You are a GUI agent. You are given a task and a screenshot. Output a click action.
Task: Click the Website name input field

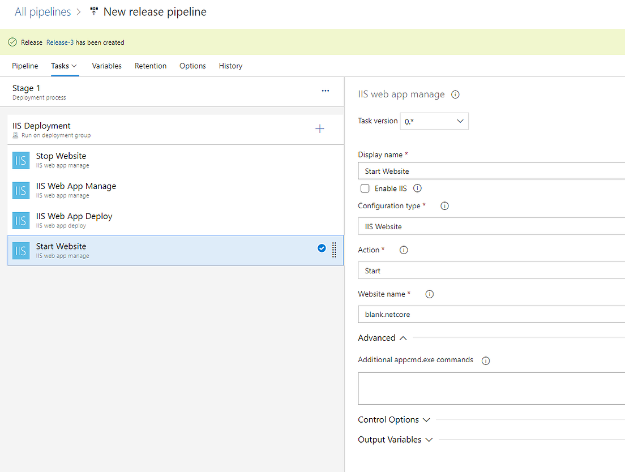click(491, 314)
